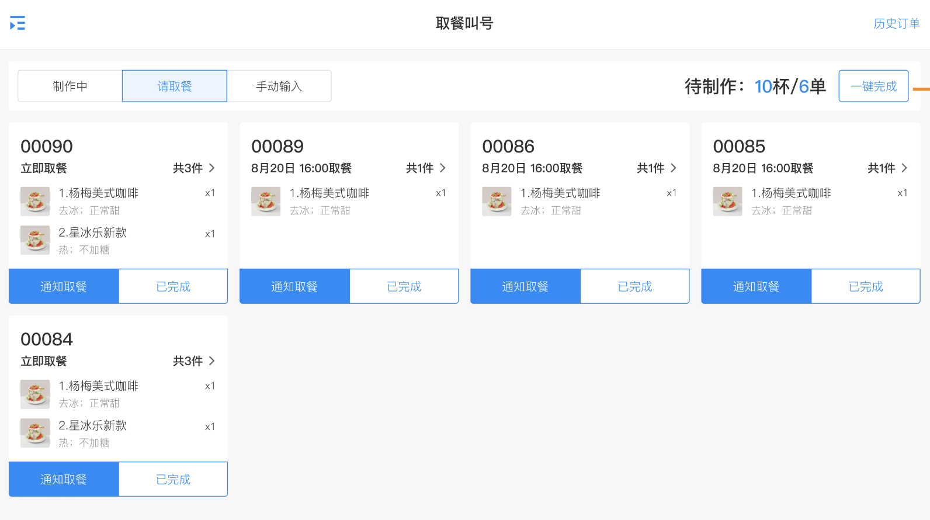The height and width of the screenshot is (520, 930).
Task: Expand order 00086 item details chevron
Action: (x=673, y=168)
